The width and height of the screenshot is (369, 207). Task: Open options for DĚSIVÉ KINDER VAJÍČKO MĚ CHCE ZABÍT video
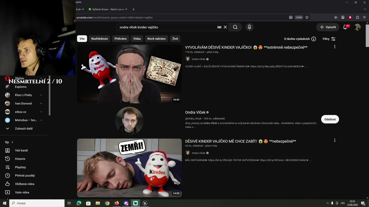click(x=335, y=141)
